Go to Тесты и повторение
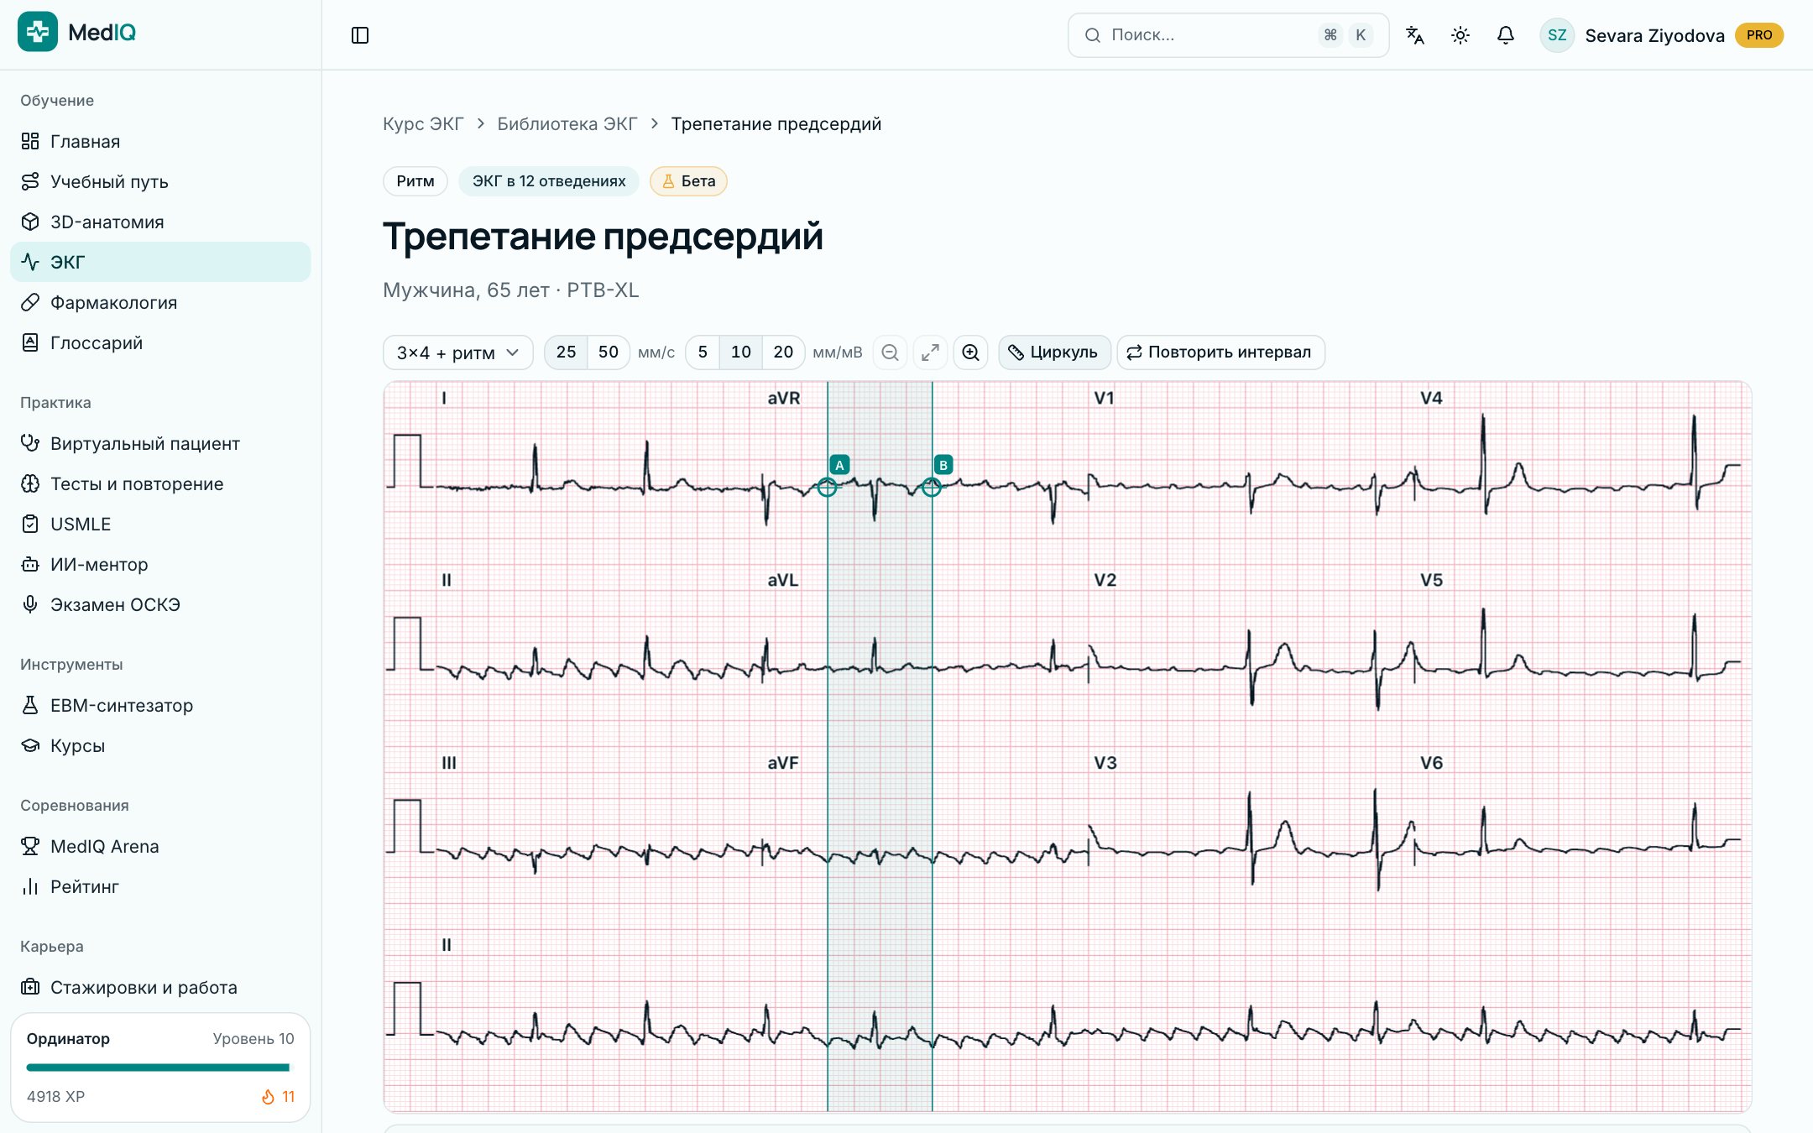Viewport: 1813px width, 1133px height. point(160,483)
